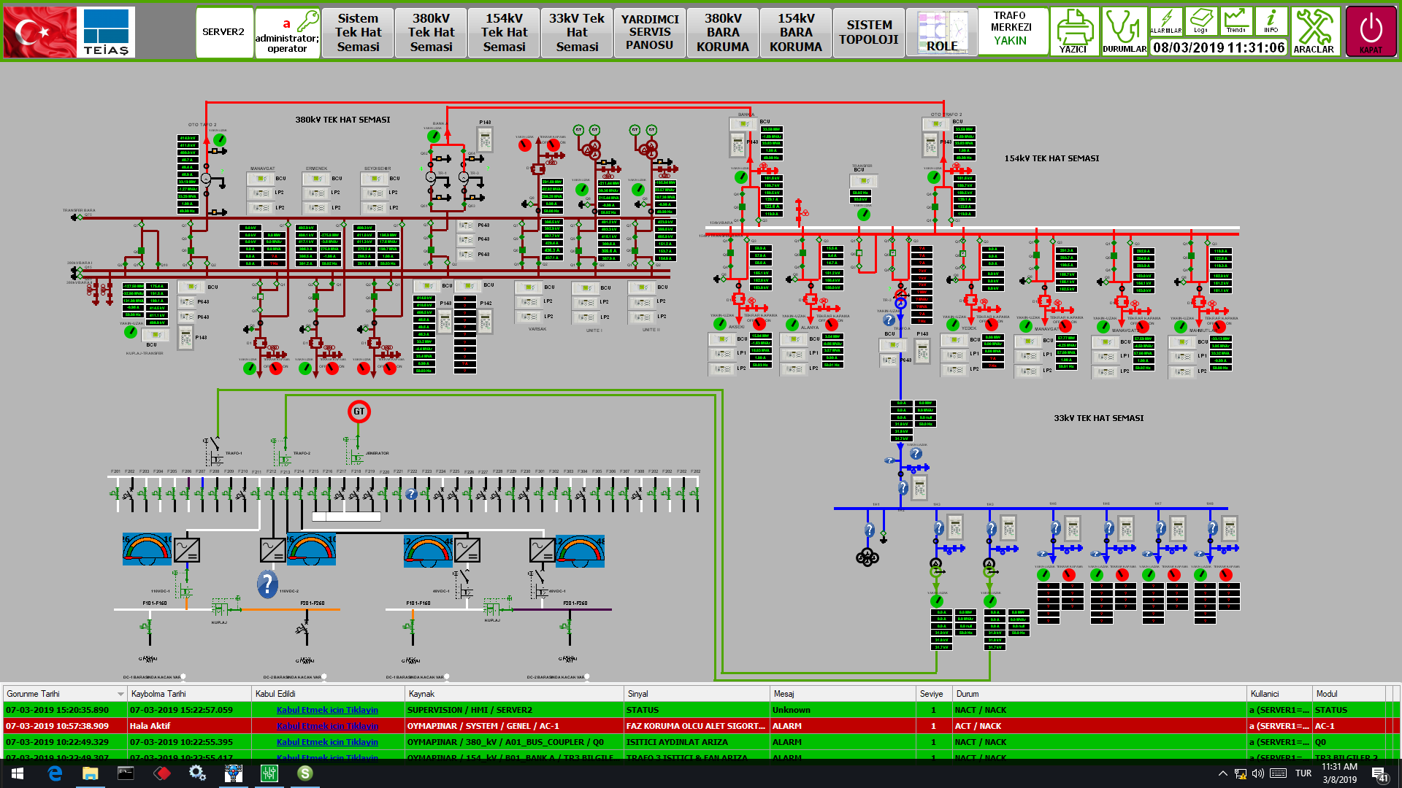The height and width of the screenshot is (788, 1402).
Task: Click the ROLE waveform thumbnail
Action: coord(942,32)
